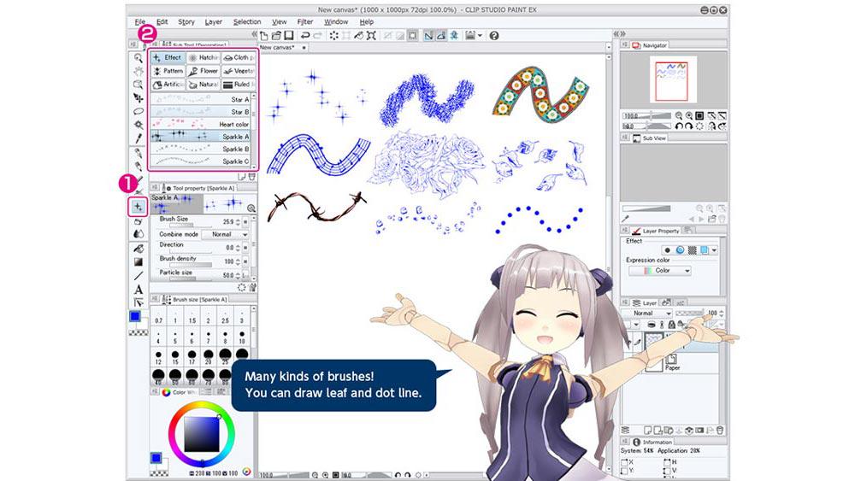Toggle the Snap to Grid toolbar button
The height and width of the screenshot is (481, 855).
pyautogui.click(x=454, y=36)
